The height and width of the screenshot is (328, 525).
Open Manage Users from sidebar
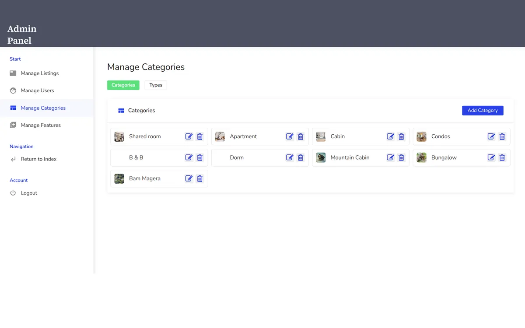(x=46, y=91)
